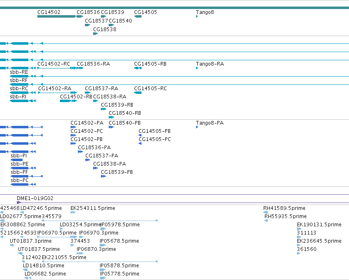Click the CG14502 gene feature label
The width and height of the screenshot is (349, 280).
(x=49, y=12)
